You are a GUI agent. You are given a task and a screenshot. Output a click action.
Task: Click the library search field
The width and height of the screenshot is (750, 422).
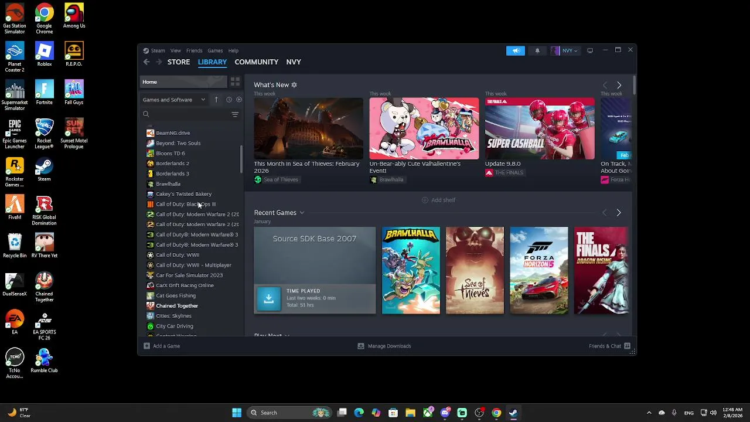(185, 114)
